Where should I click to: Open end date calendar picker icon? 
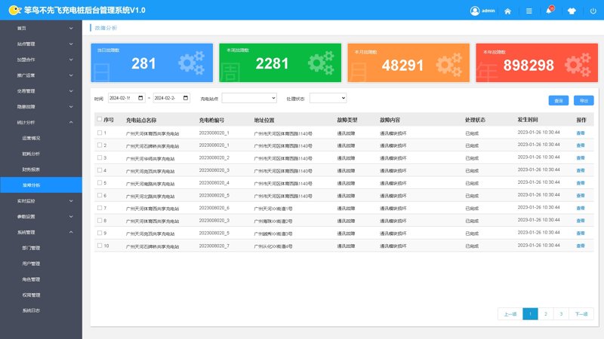coord(186,98)
